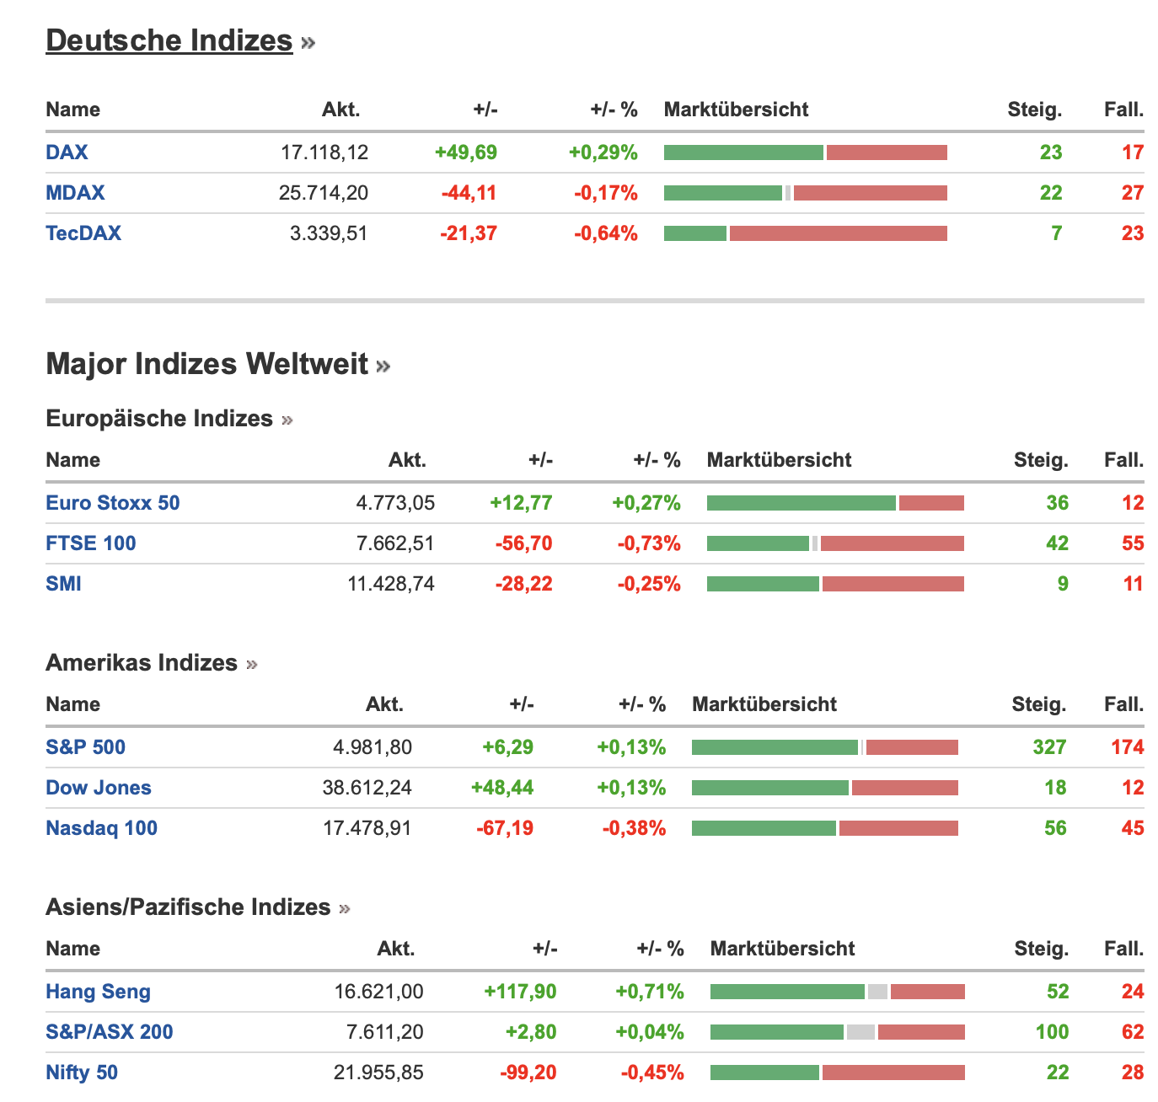Screen dimensions: 1158x1102
Task: Click the DAX index link
Action: [x=67, y=152]
